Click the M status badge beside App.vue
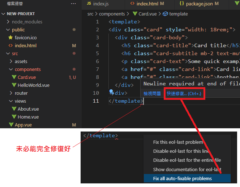 74,125
